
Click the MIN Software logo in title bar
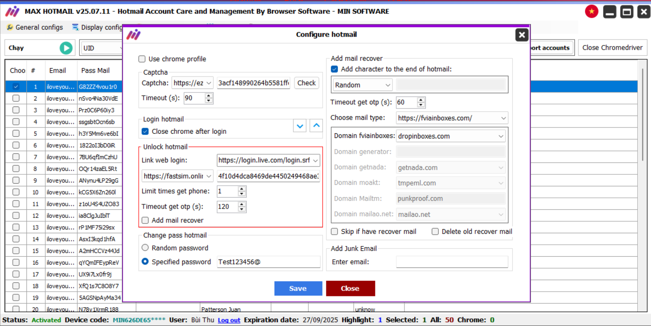(x=12, y=12)
